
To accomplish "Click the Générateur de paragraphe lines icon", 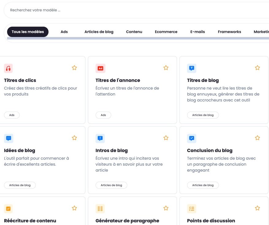I will (100, 208).
